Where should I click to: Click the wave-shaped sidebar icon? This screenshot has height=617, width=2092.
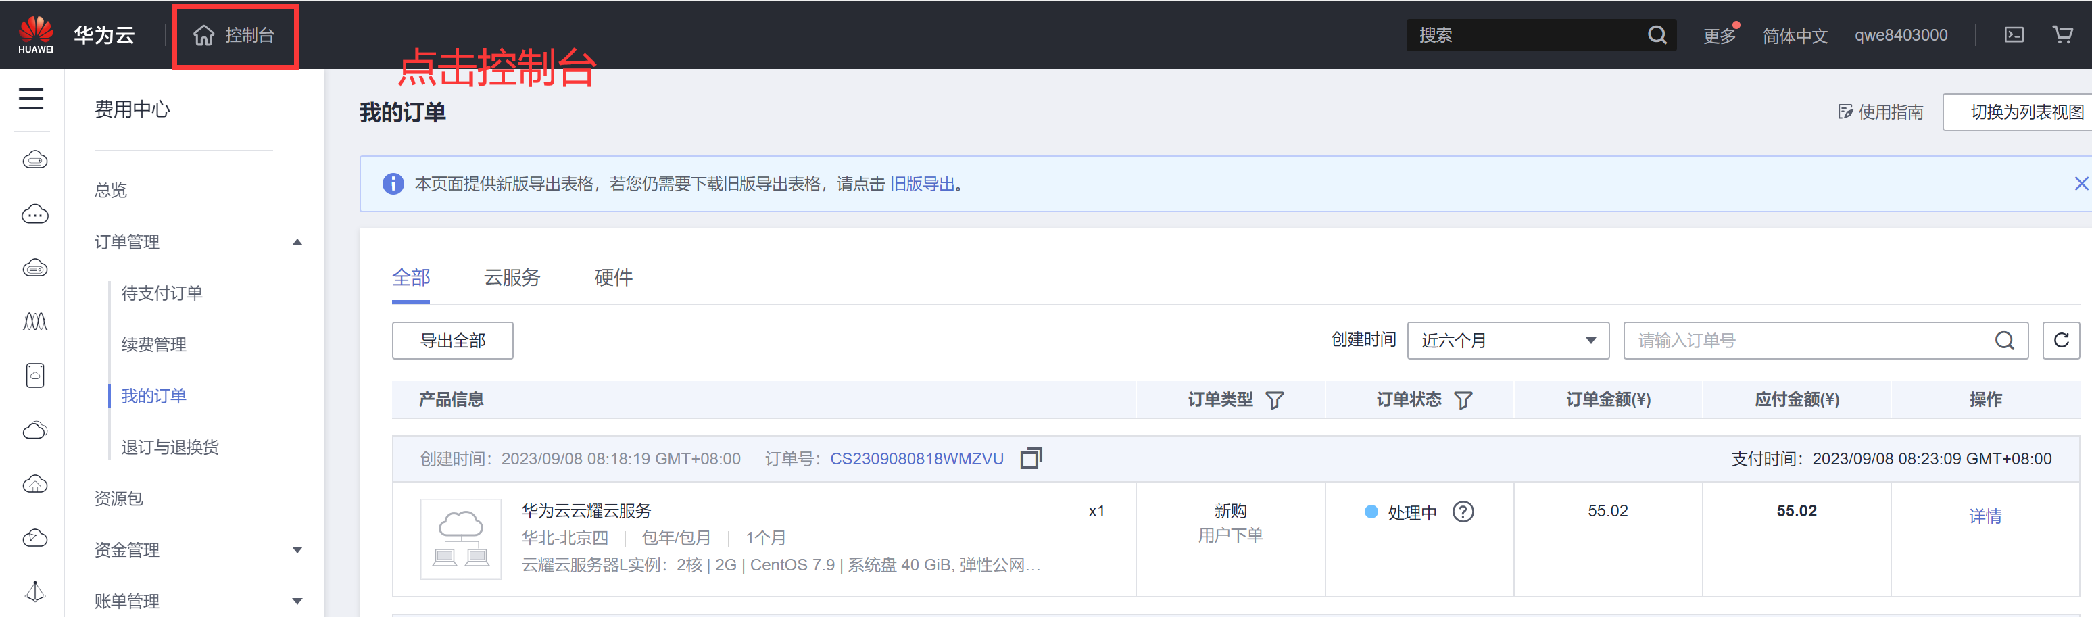[x=34, y=322]
